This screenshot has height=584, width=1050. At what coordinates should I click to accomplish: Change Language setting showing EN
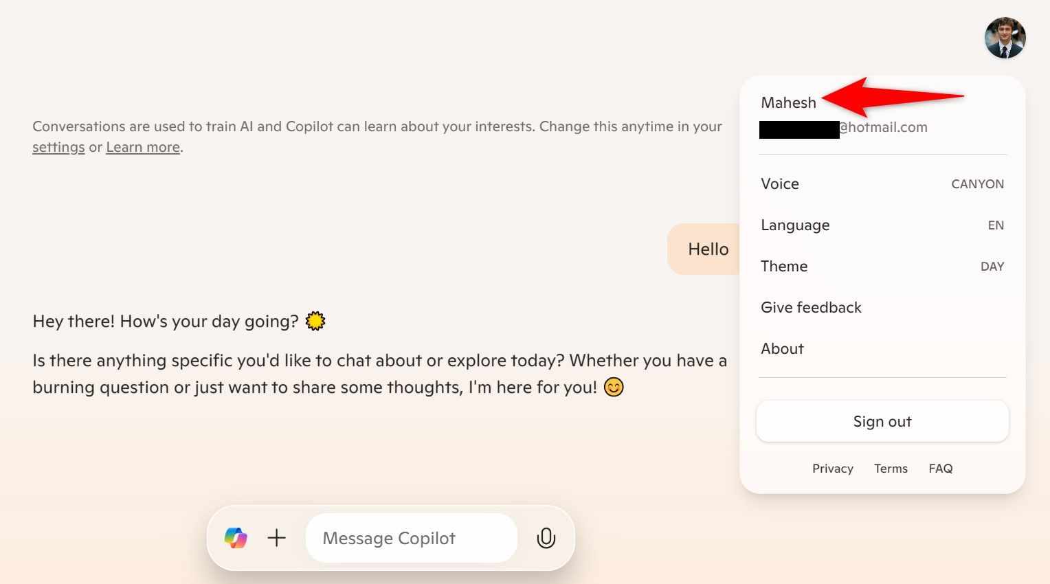882,225
